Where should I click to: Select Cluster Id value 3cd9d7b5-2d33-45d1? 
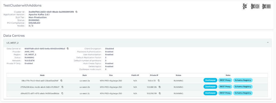[51, 12]
